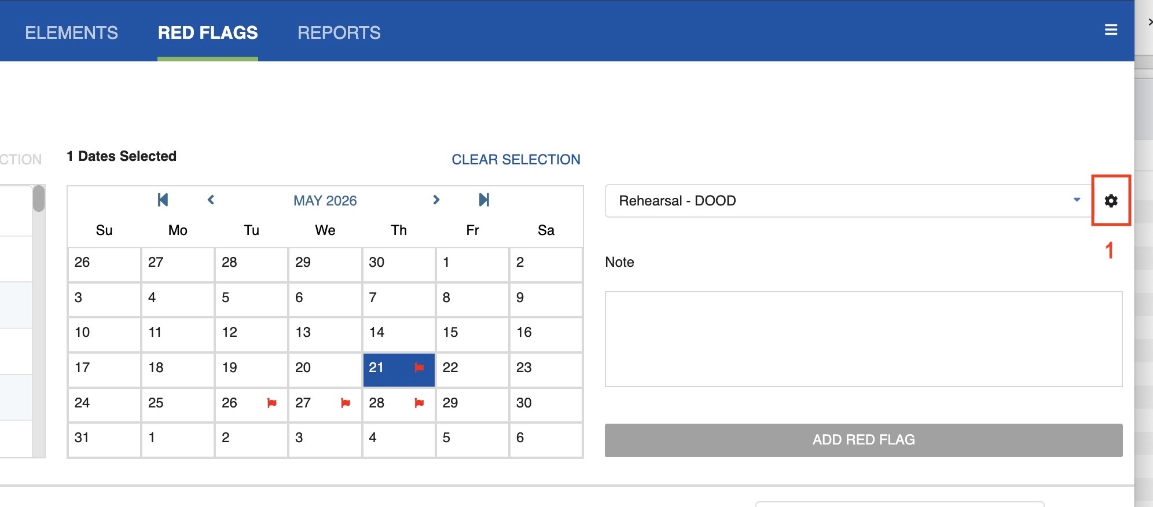Switch to the REPORTS tab
This screenshot has height=507, width=1153.
tap(339, 33)
